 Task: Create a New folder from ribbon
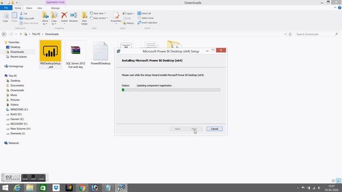click(84, 19)
